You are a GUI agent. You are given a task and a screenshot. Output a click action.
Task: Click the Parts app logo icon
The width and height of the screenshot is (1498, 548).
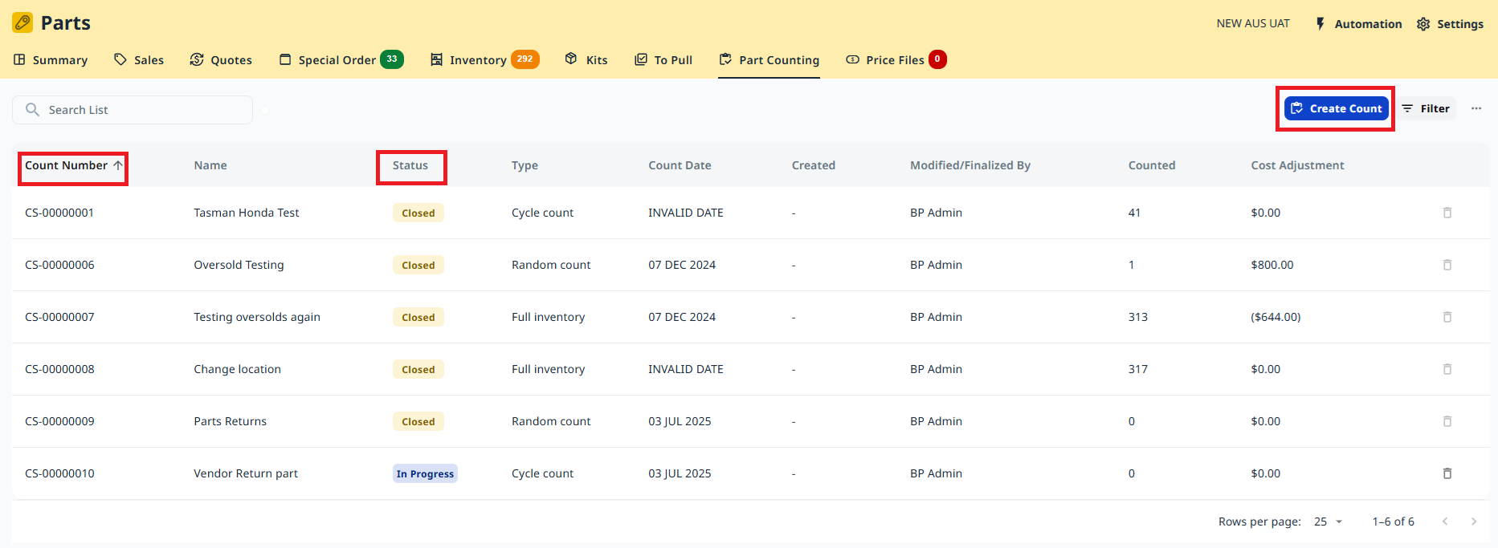pyautogui.click(x=22, y=22)
